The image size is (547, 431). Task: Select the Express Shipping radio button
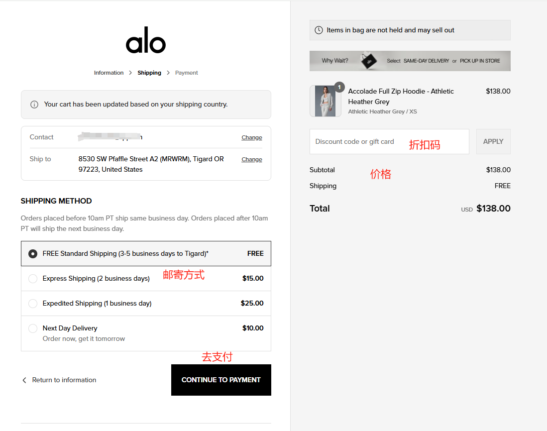(32, 278)
